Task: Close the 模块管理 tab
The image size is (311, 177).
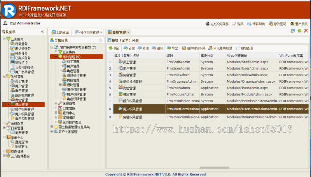Action: [x=128, y=33]
